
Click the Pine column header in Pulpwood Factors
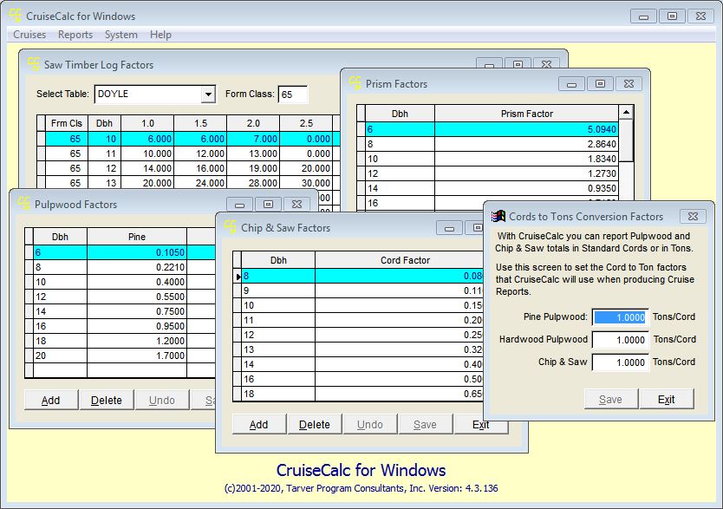pyautogui.click(x=137, y=237)
